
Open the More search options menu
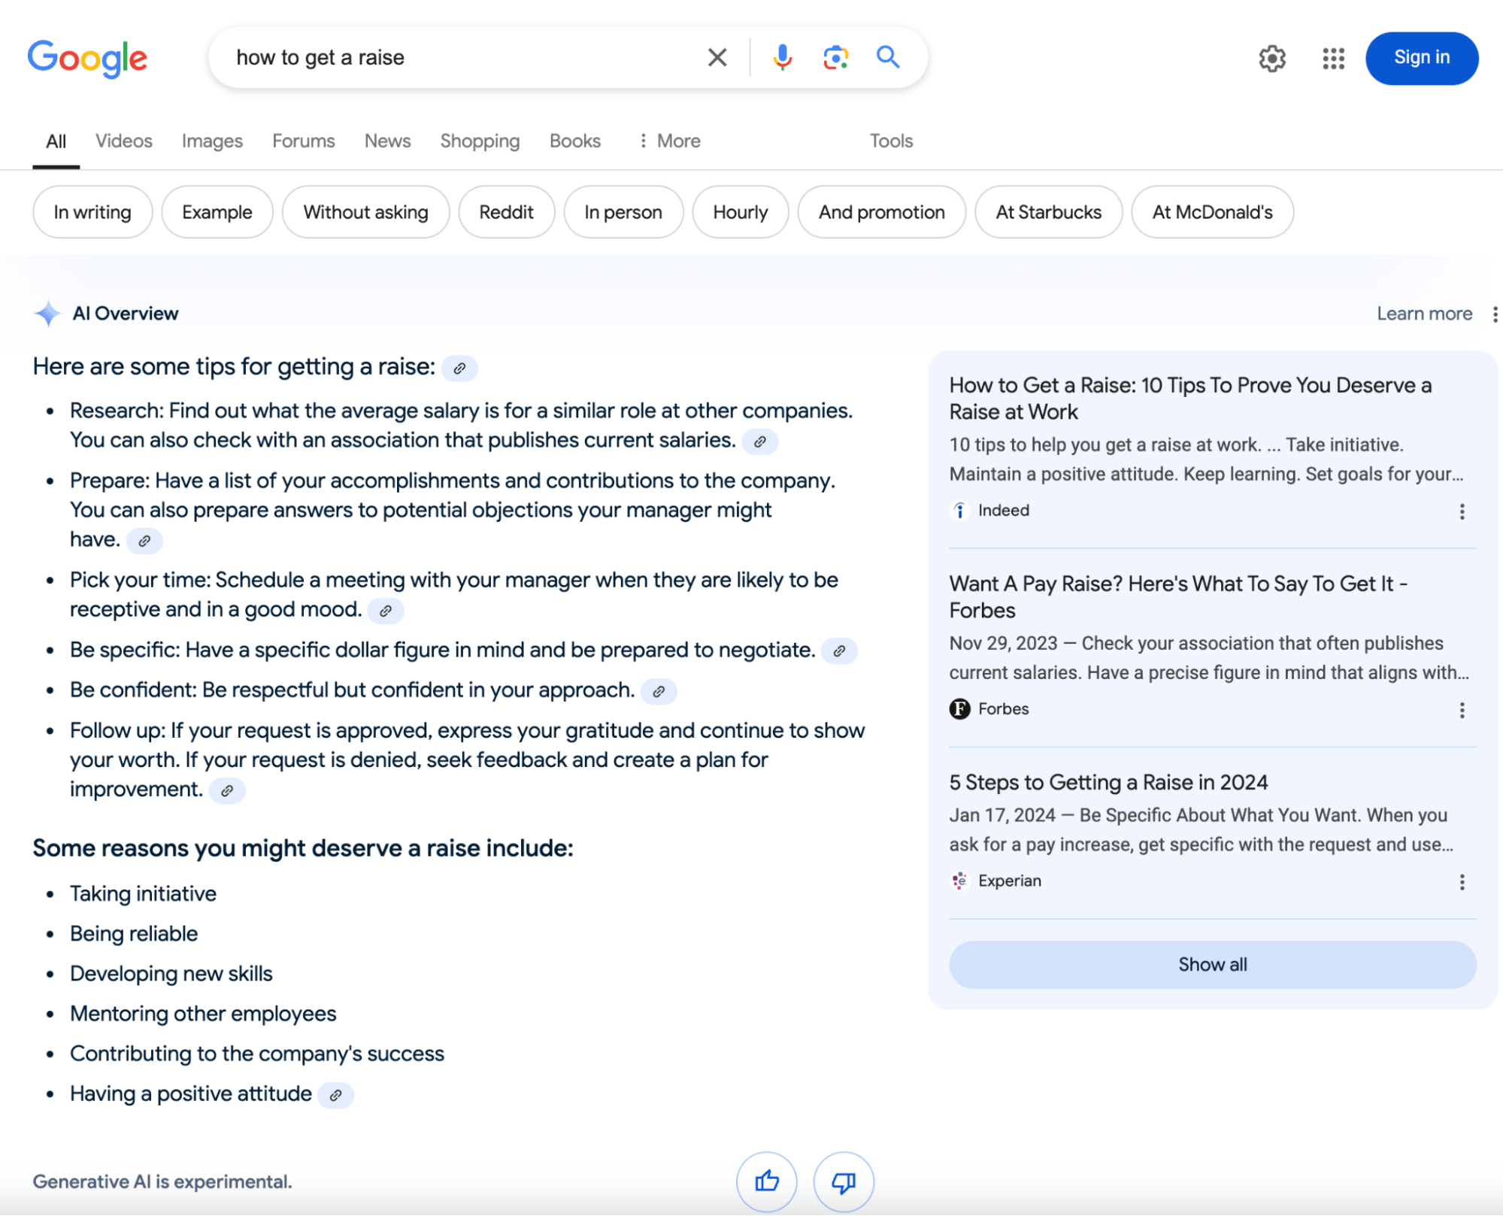click(x=670, y=139)
